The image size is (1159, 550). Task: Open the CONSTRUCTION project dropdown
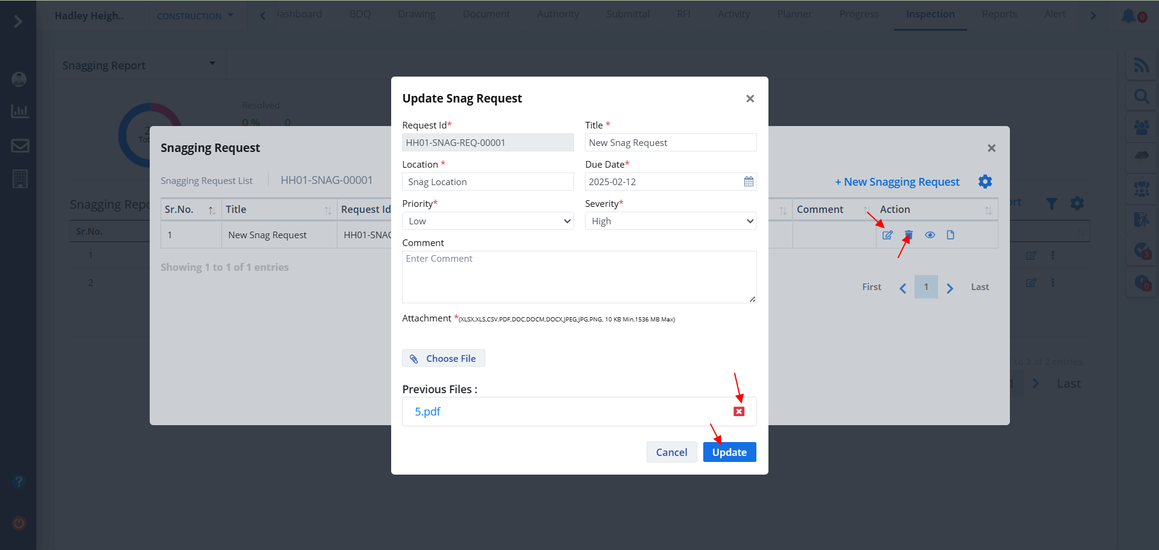coord(195,16)
